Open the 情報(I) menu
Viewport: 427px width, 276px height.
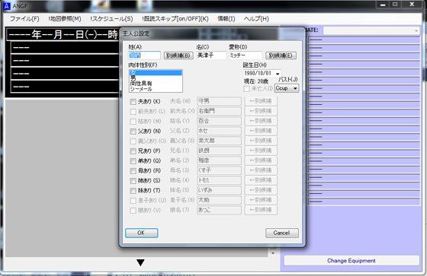[x=226, y=19]
